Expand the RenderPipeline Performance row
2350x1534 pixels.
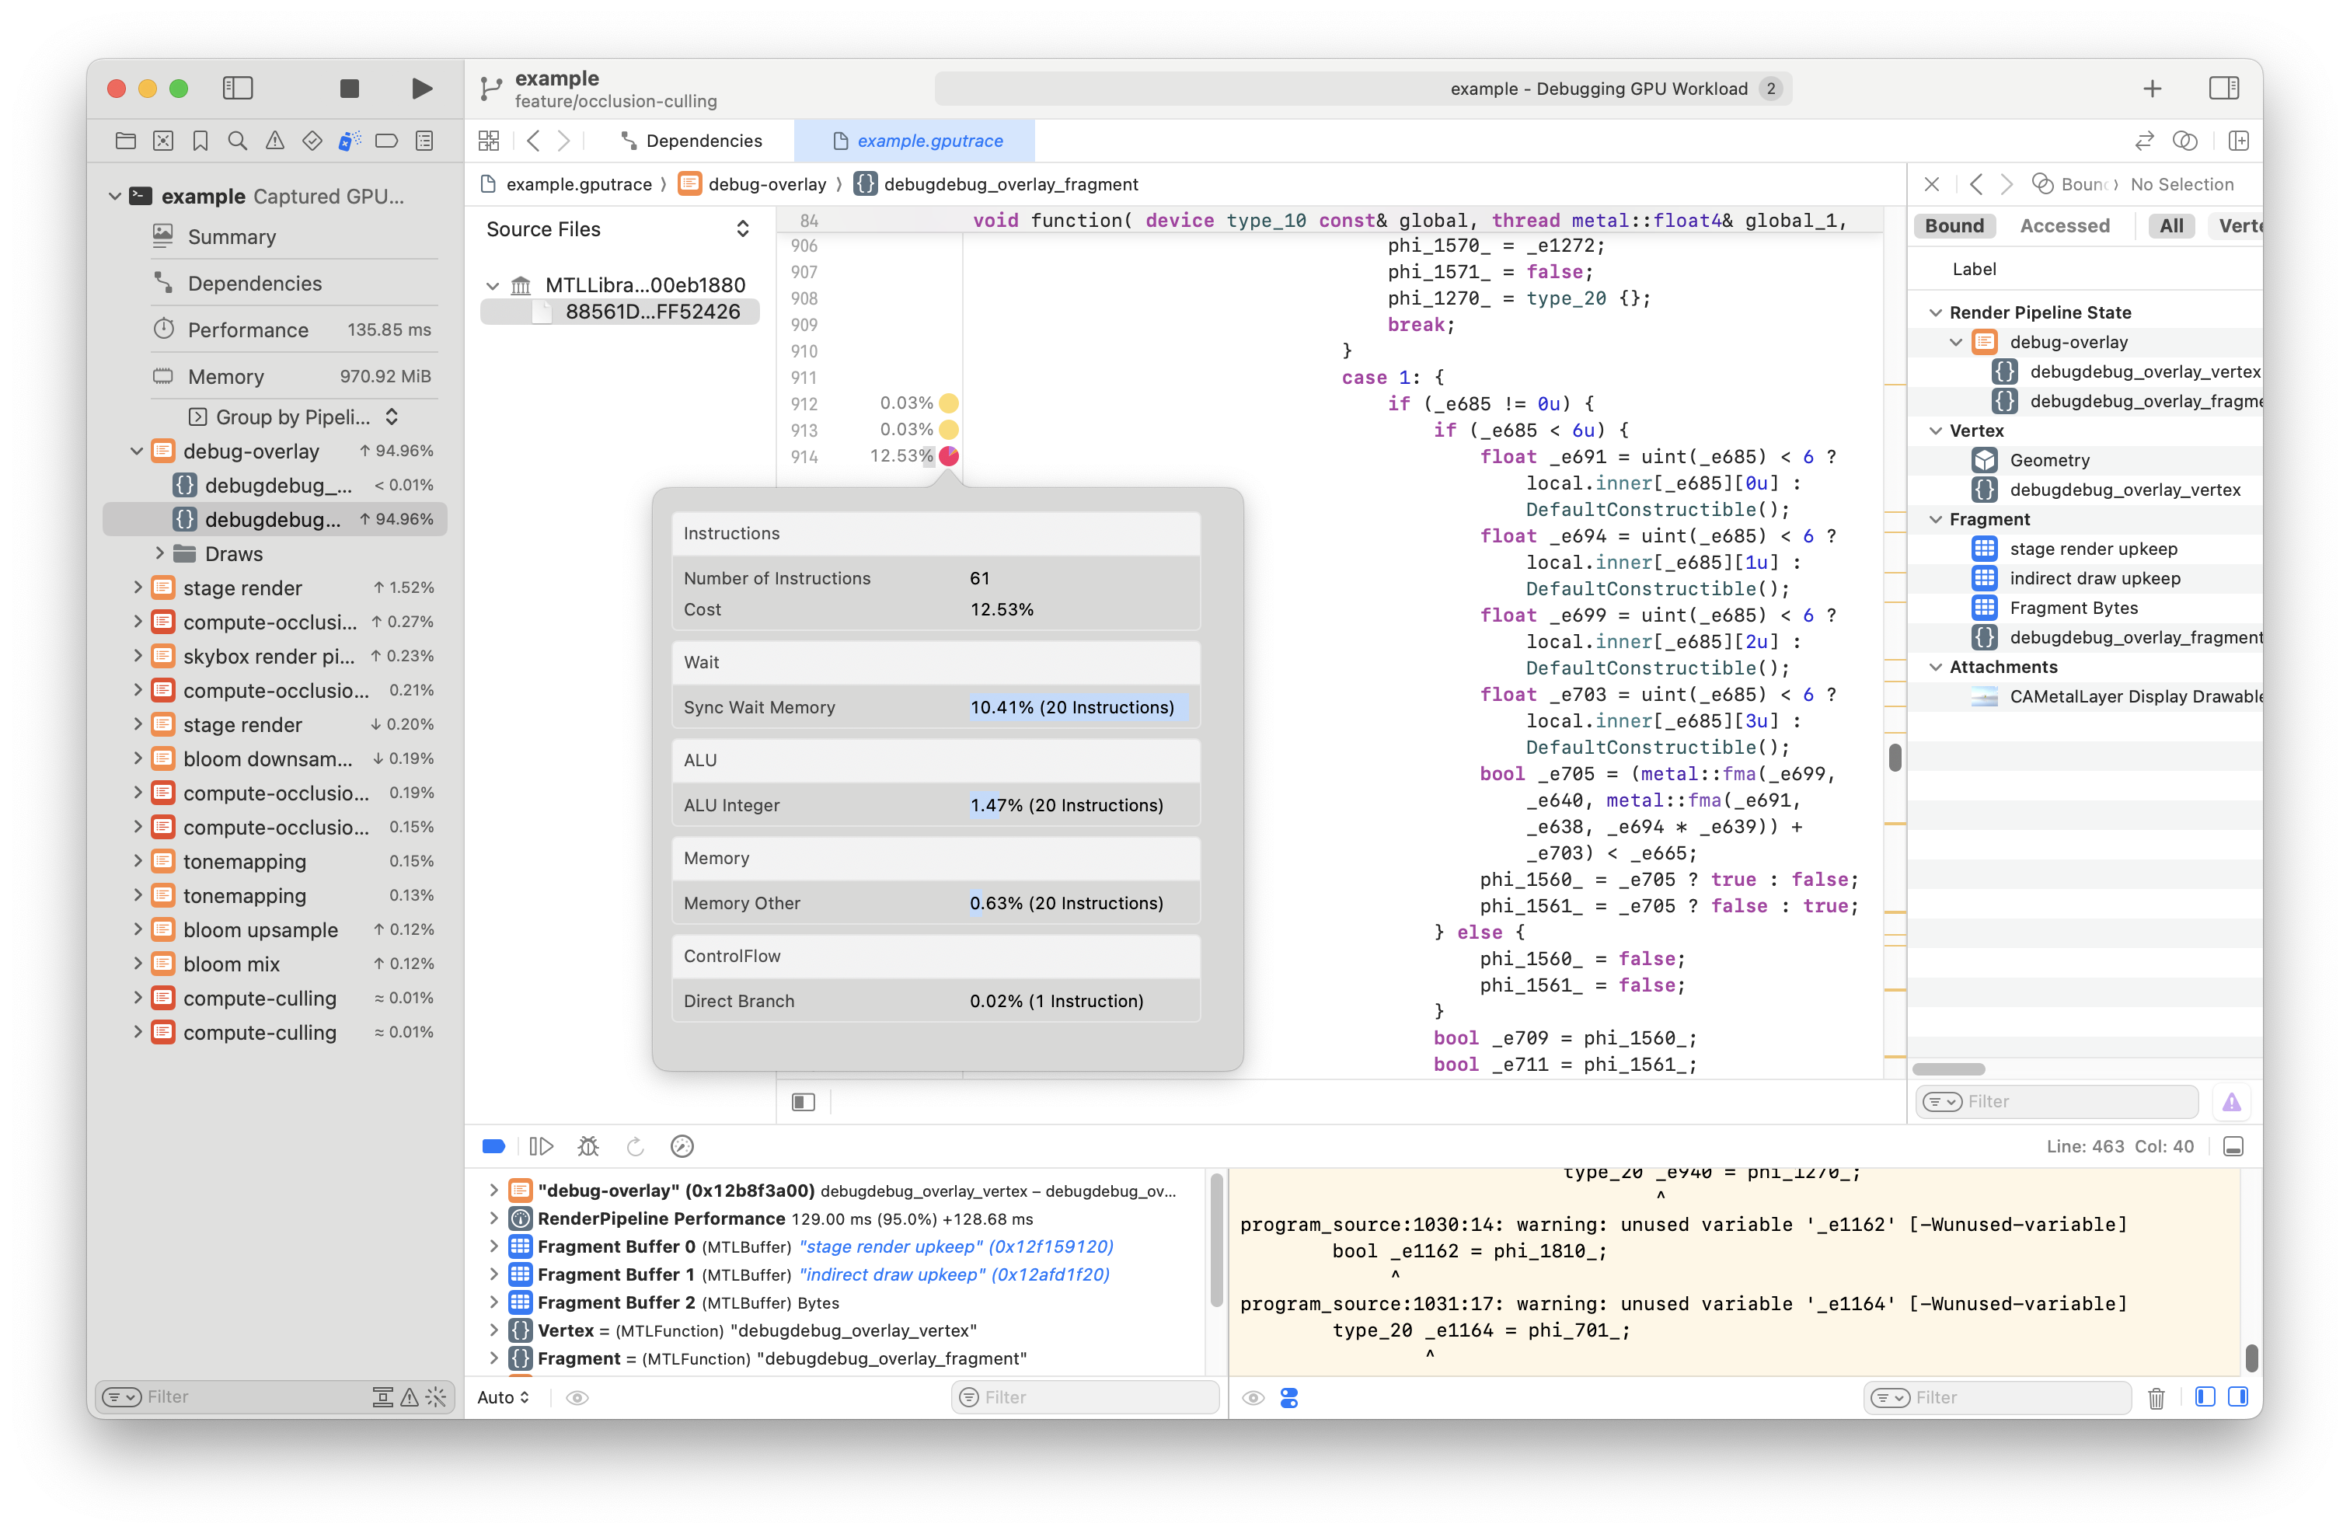pos(493,1219)
